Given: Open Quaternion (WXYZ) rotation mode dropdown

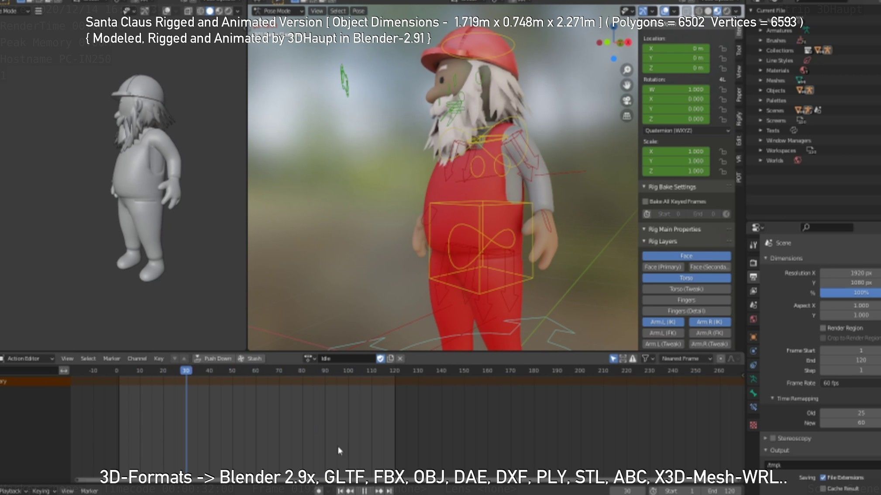Looking at the screenshot, I should [687, 130].
